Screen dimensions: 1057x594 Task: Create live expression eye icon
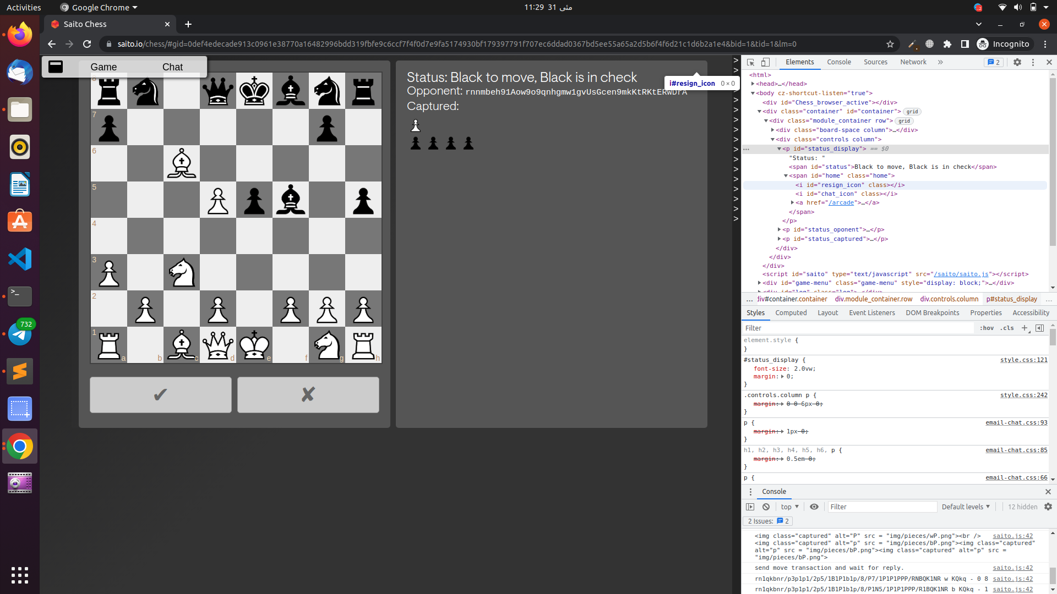point(814,507)
